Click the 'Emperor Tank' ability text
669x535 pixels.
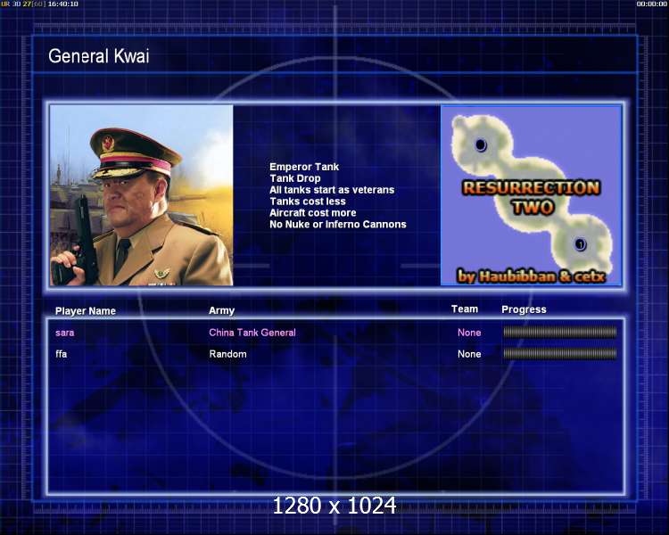pyautogui.click(x=304, y=167)
